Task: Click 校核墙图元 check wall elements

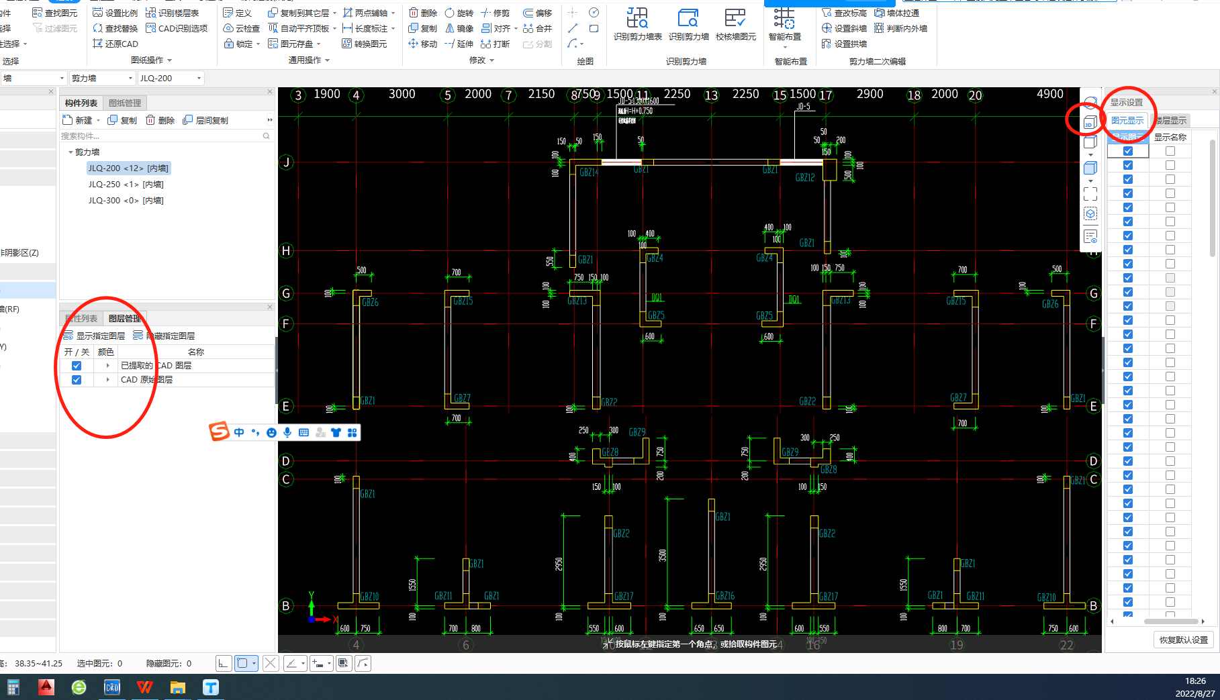Action: 735,23
